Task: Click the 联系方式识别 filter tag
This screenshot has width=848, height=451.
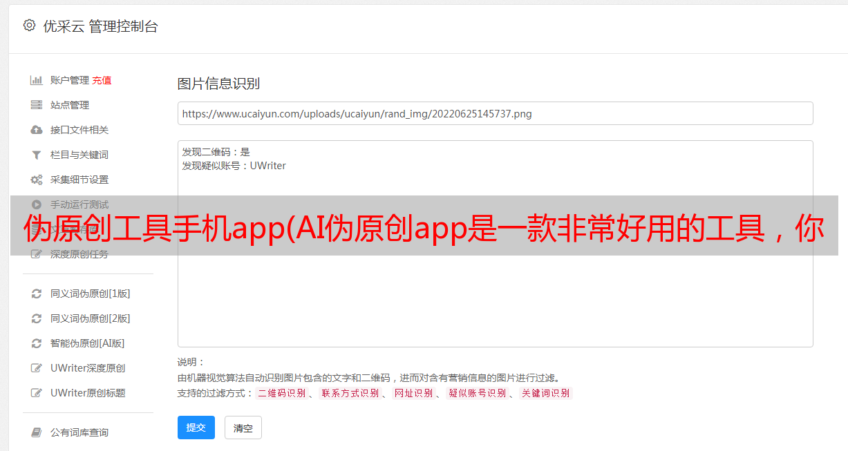Action: 350,393
